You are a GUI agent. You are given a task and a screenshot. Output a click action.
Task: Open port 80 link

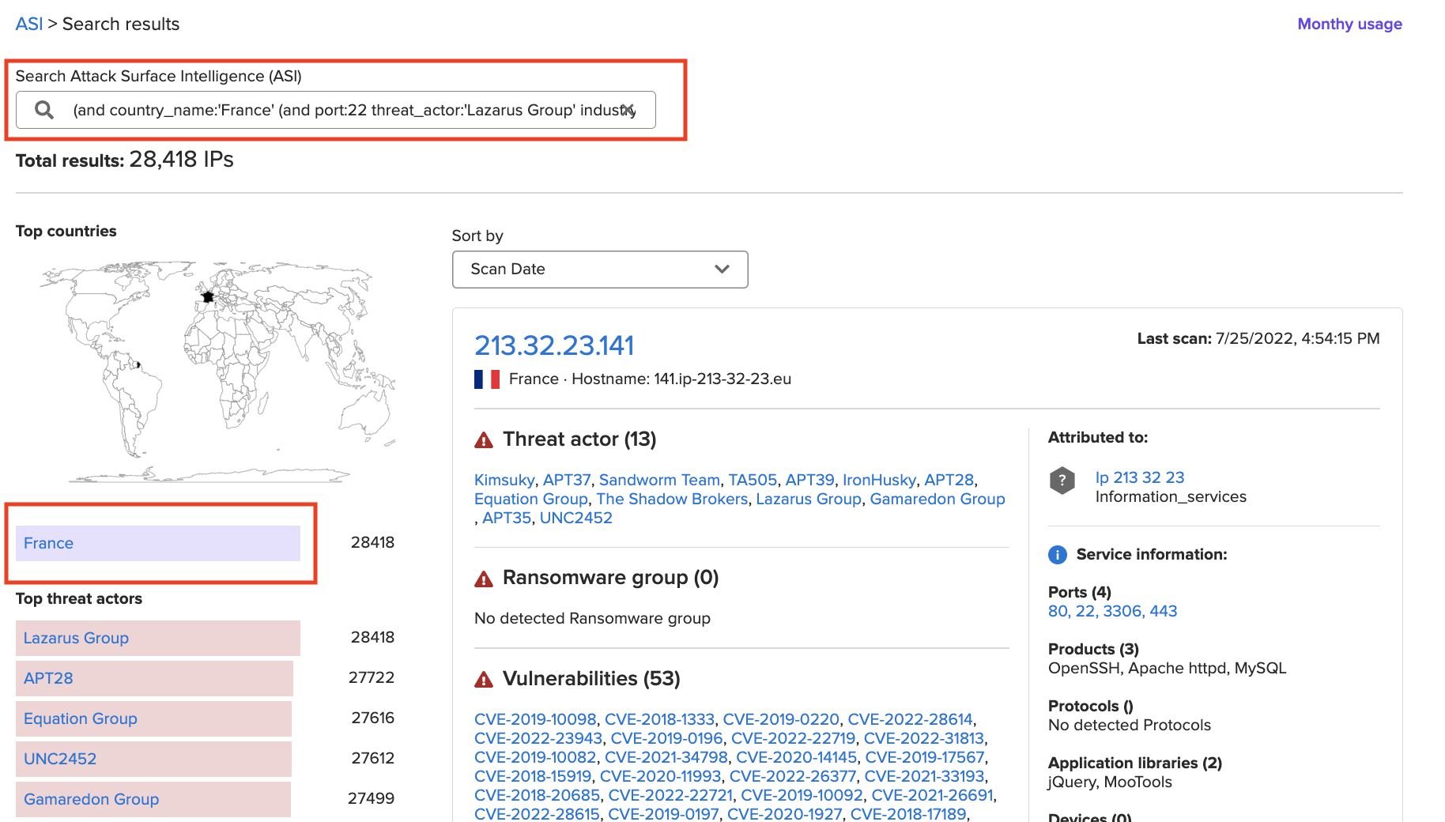(1058, 611)
